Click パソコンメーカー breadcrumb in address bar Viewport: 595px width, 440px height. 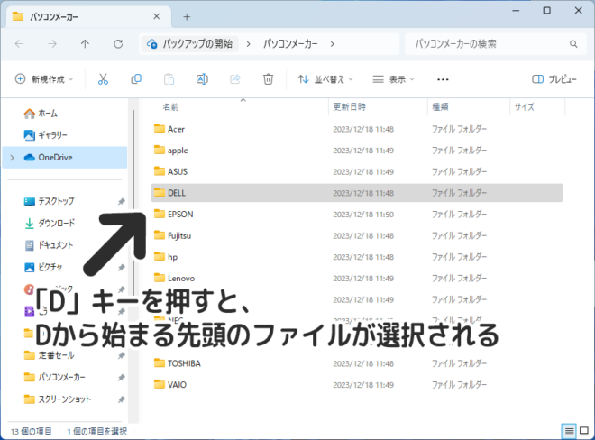(x=290, y=44)
